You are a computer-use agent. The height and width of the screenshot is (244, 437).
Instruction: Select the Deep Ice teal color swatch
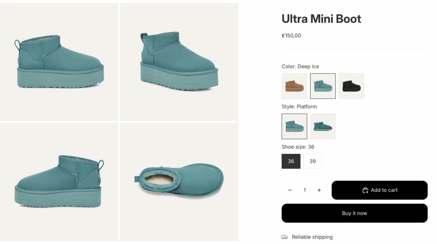[323, 86]
